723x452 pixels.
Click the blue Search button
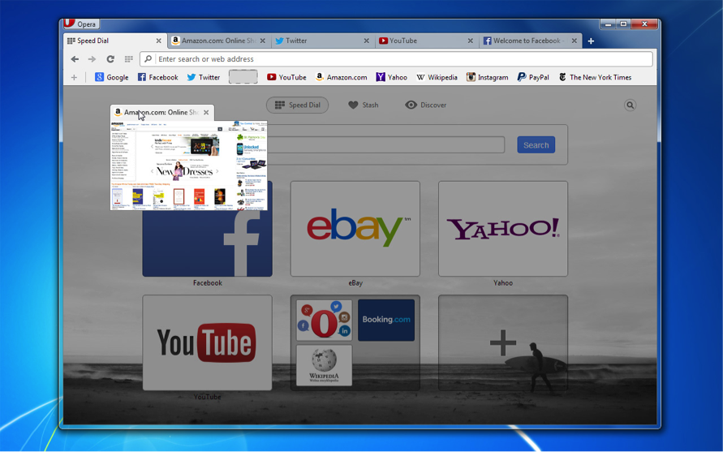click(536, 144)
